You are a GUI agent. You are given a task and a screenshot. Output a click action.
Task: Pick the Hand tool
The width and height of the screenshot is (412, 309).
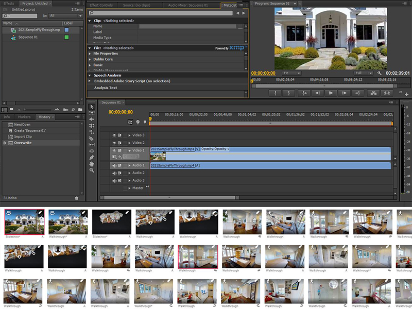point(92,164)
